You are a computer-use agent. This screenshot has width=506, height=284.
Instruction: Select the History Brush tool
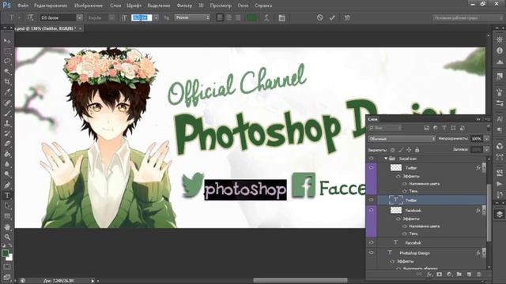pyautogui.click(x=7, y=133)
